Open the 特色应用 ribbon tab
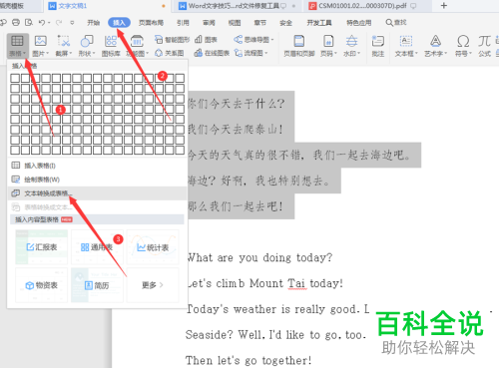Image resolution: width=499 pixels, height=368 pixels. (358, 23)
